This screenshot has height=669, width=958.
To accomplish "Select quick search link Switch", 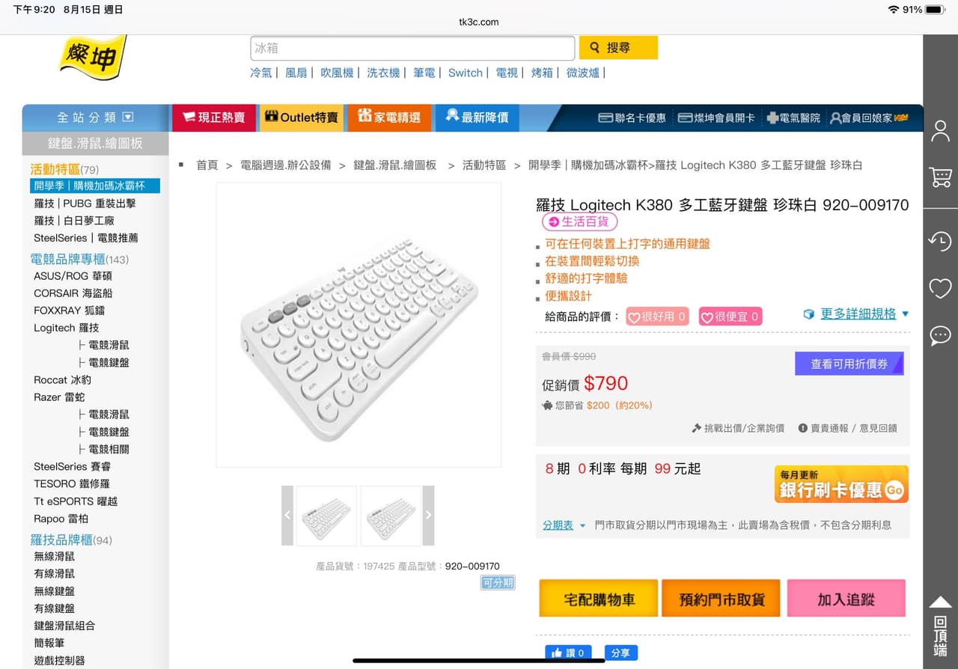I will point(466,73).
